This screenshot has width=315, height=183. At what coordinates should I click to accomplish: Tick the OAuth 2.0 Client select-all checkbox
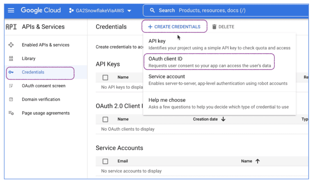[x=105, y=119]
